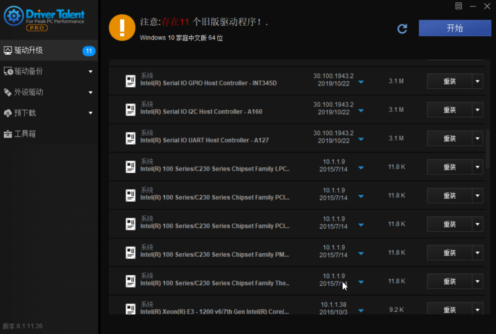
Task: Click Chipset Family PM driver name
Action: point(214,255)
